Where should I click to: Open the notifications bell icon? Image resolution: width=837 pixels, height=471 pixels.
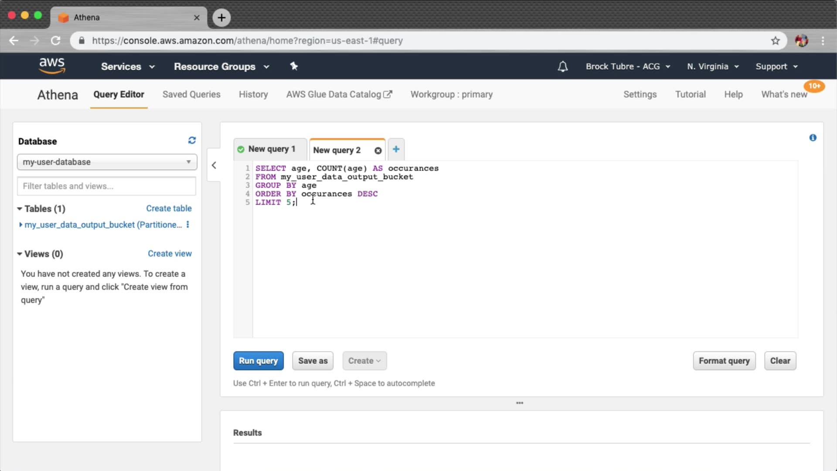coord(563,67)
